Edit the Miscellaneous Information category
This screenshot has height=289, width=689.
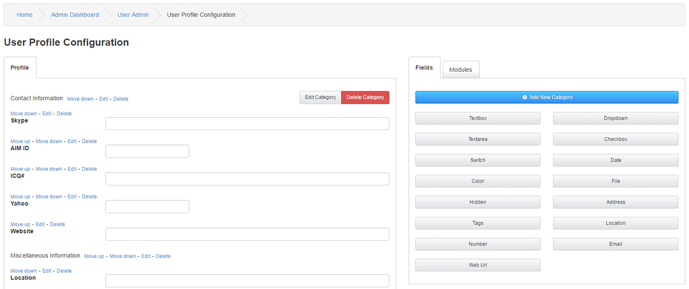pos(146,256)
